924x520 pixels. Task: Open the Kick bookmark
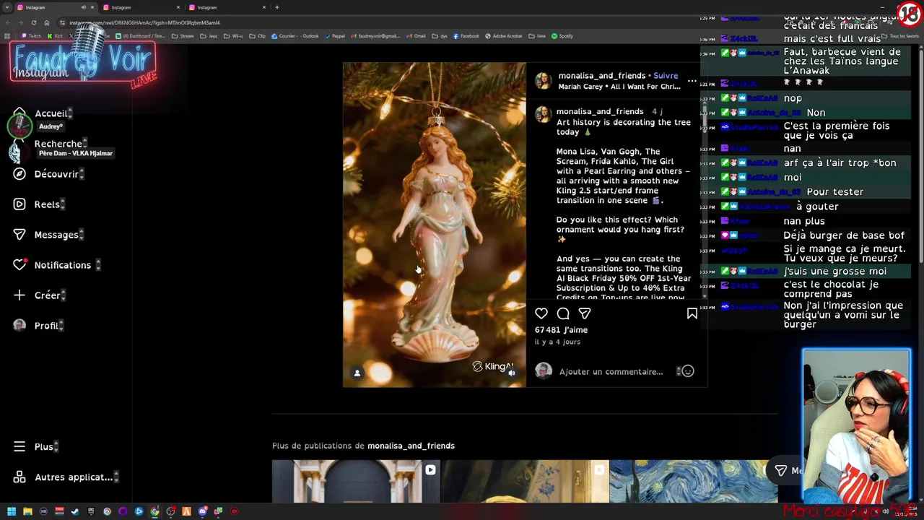(x=56, y=36)
